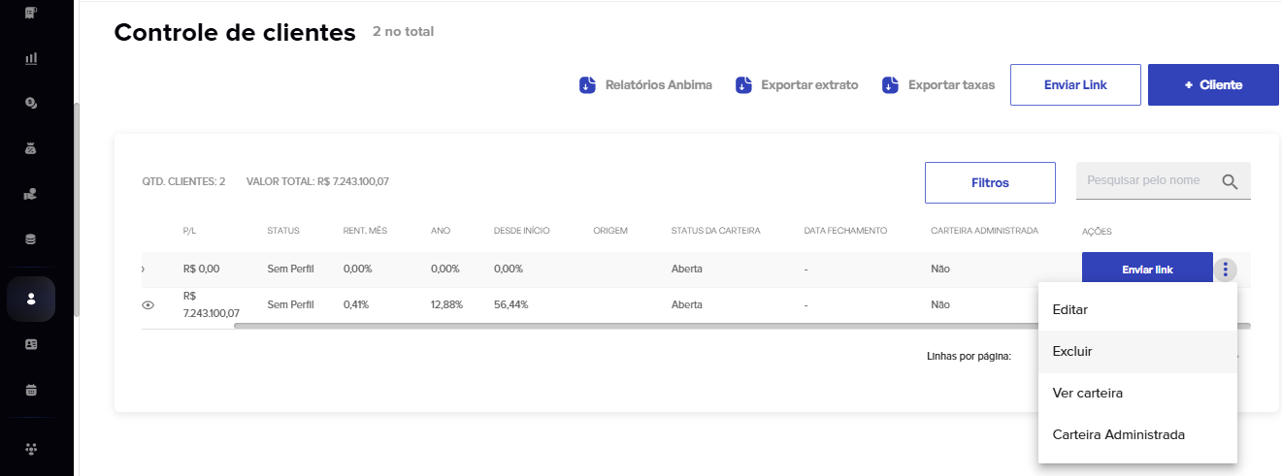The width and height of the screenshot is (1282, 476).
Task: Close the three-dot actions menu
Action: (x=1226, y=270)
